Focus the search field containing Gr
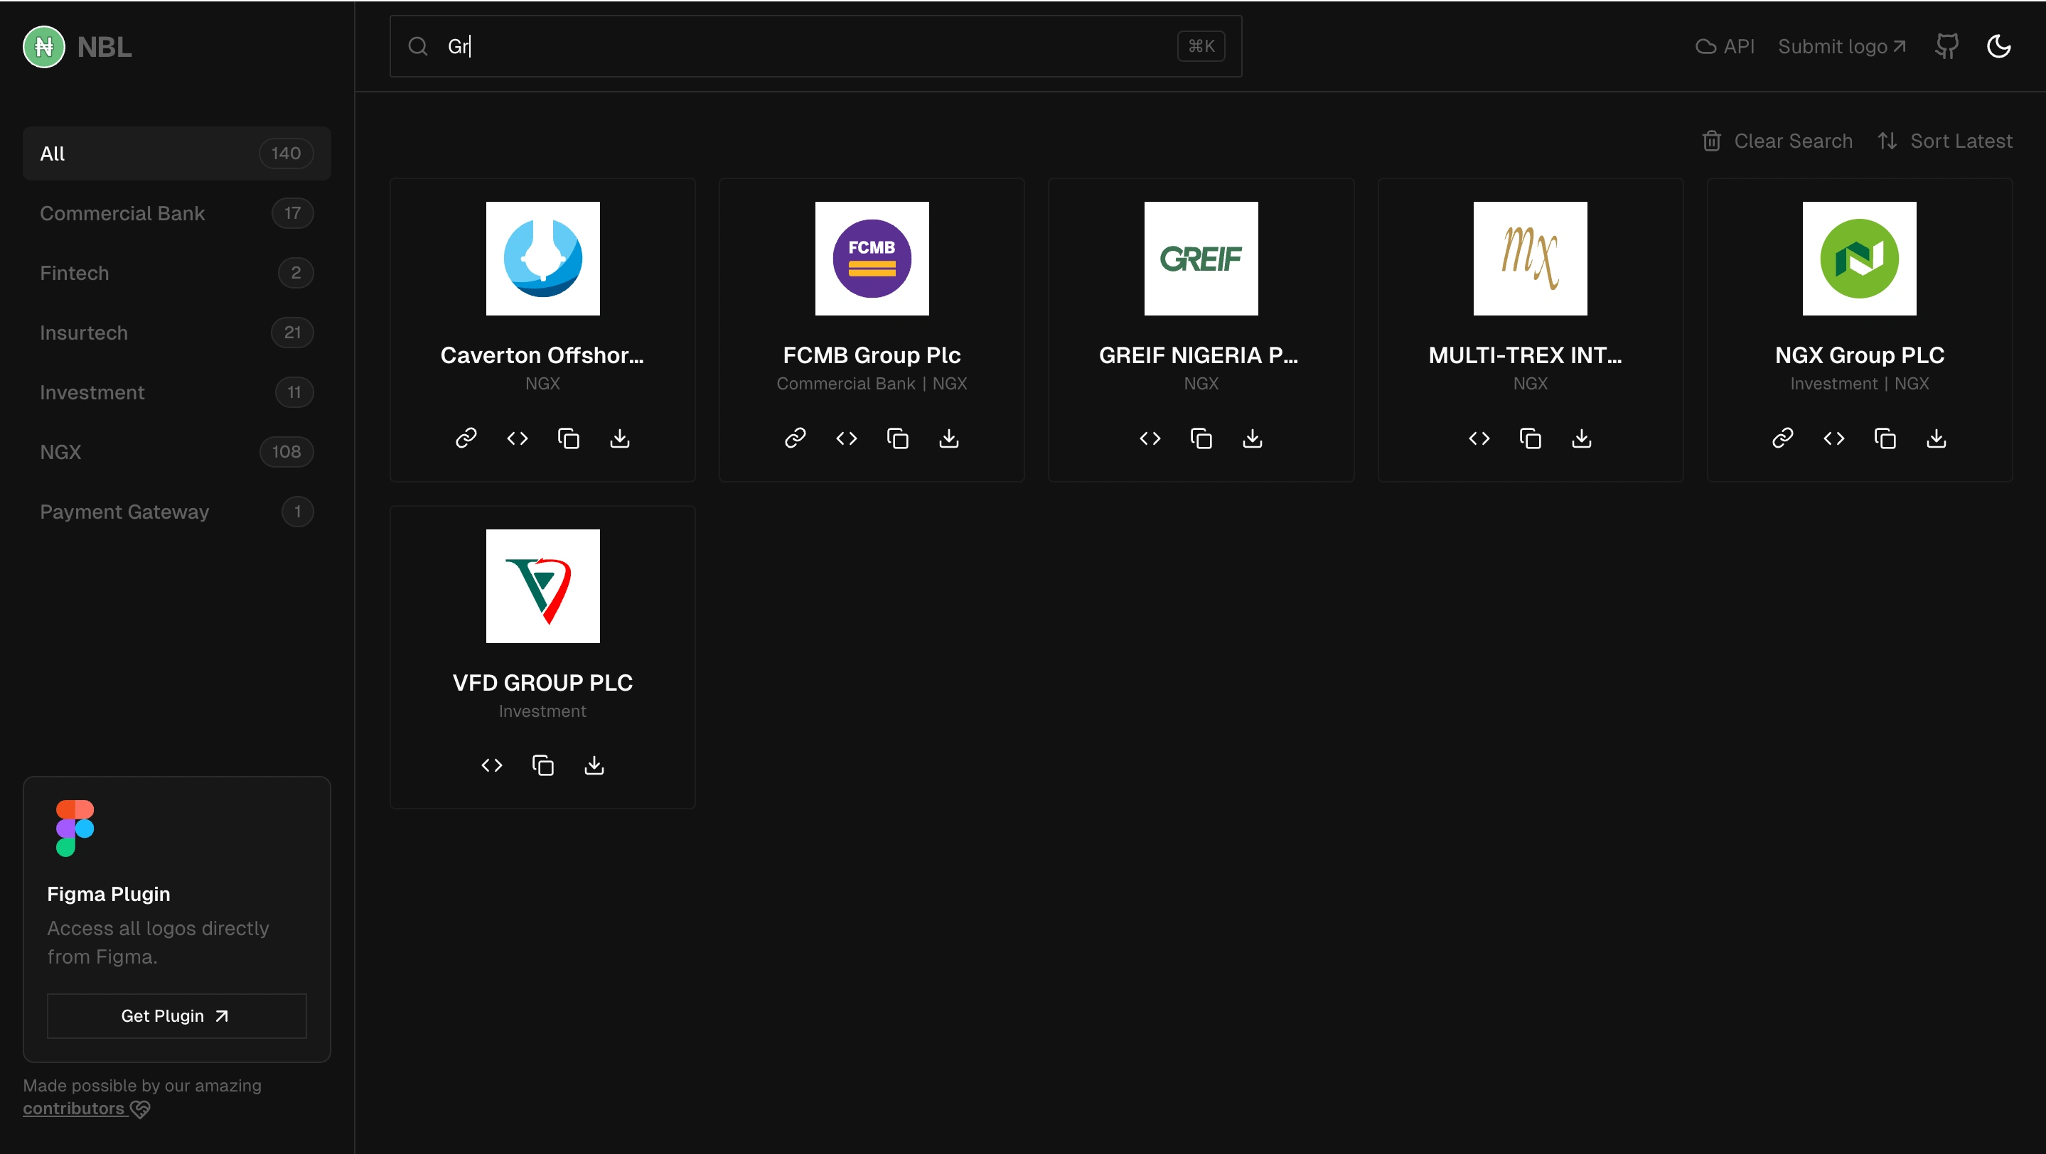The height and width of the screenshot is (1154, 2046). 815,46
